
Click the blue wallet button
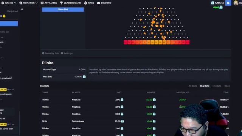point(228,3)
